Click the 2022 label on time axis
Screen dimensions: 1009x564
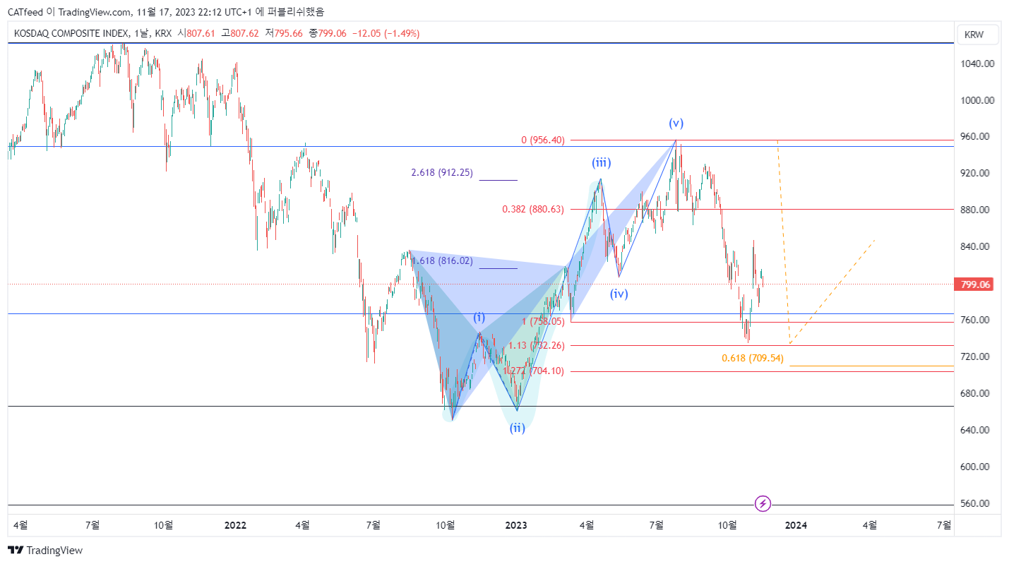234,525
